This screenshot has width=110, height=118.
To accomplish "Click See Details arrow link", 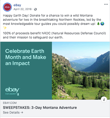I will coord(13,112).
